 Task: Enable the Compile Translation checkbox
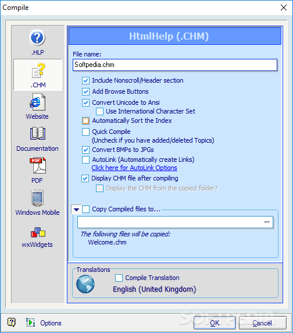pos(119,278)
